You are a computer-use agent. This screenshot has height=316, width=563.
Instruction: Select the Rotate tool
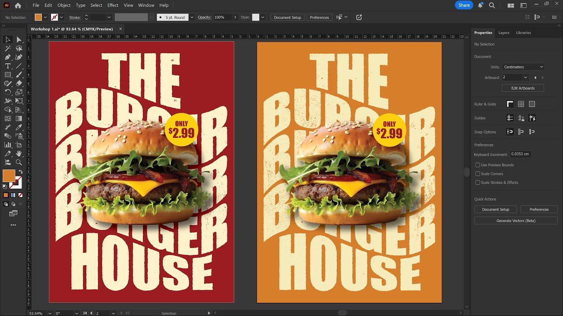pyautogui.click(x=8, y=92)
